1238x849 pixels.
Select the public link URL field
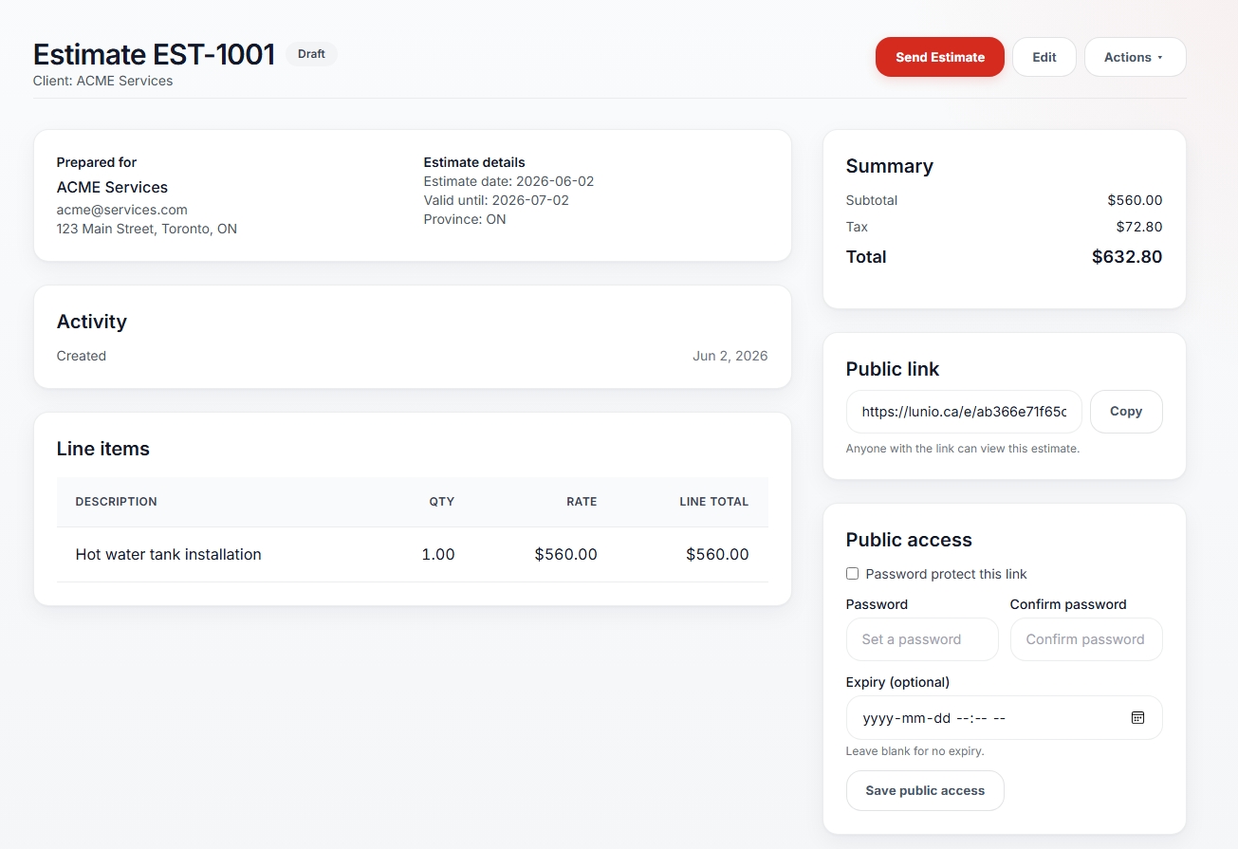(964, 412)
